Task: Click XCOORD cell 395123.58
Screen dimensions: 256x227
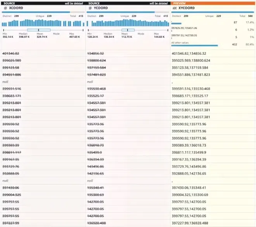Action: pos(10,68)
